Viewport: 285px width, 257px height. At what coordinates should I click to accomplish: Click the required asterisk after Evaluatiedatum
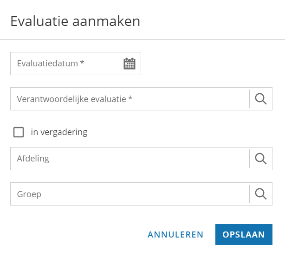pos(82,62)
